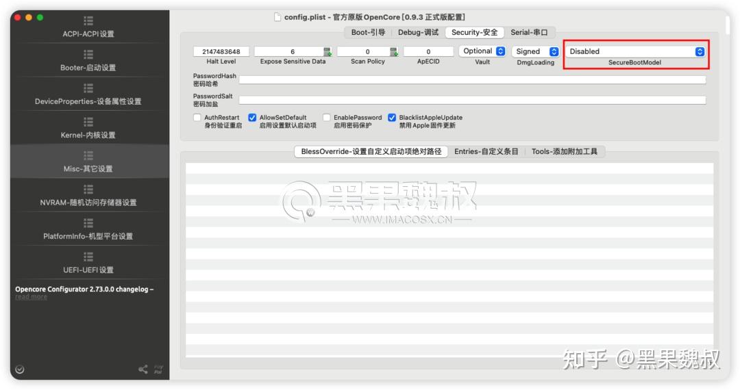Open Kernel settings list icon
740x390 pixels.
(x=88, y=122)
